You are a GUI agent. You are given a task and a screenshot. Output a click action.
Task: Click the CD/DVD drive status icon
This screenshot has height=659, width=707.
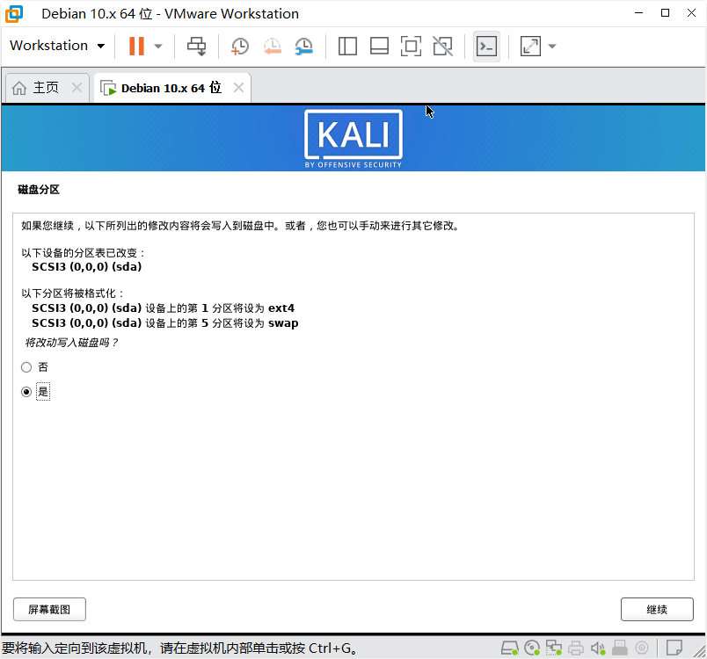point(532,648)
